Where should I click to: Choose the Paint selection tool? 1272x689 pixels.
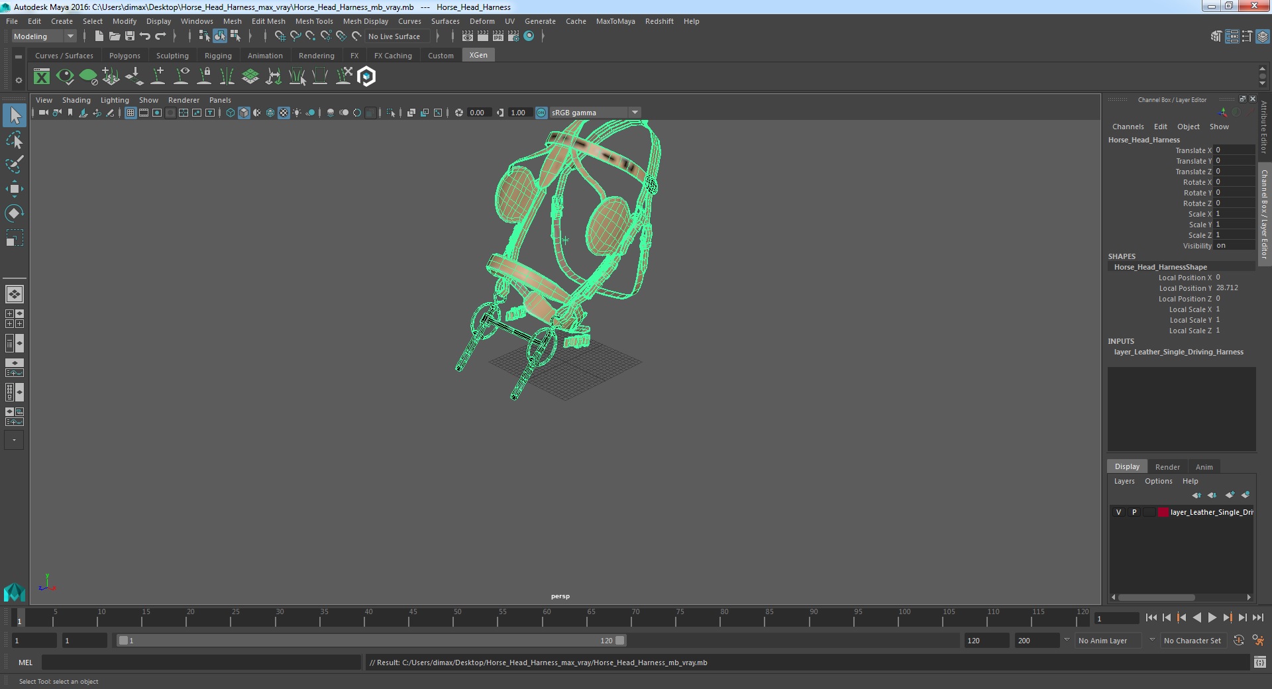pos(15,164)
